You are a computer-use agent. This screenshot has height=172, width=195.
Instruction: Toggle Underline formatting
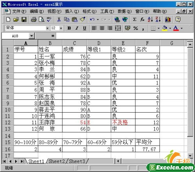coord(85,28)
